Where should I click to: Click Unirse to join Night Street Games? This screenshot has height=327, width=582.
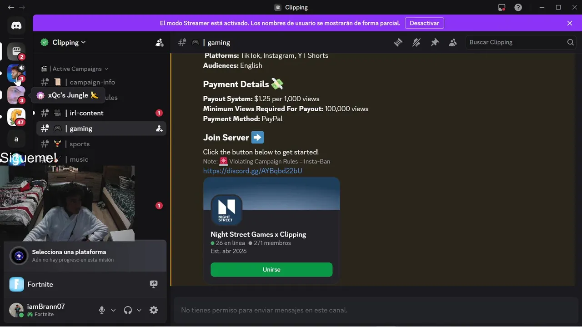[271, 269]
